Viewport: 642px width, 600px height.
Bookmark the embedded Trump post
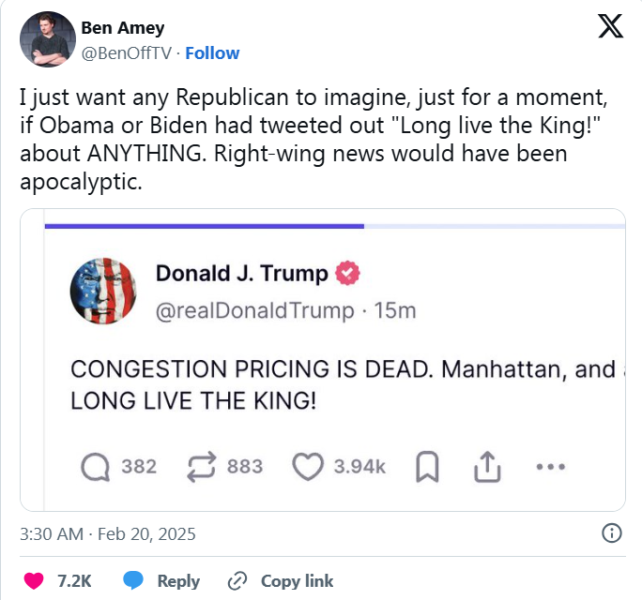tap(428, 466)
